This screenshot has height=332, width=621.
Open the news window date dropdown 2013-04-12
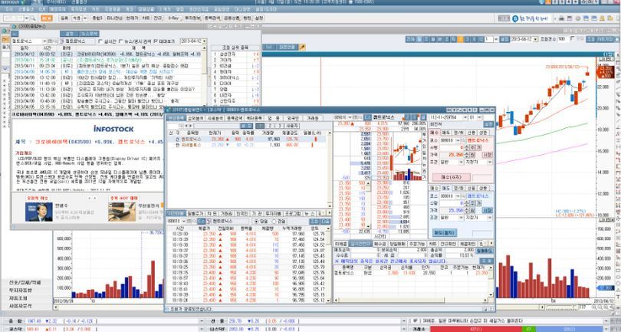click(x=205, y=41)
